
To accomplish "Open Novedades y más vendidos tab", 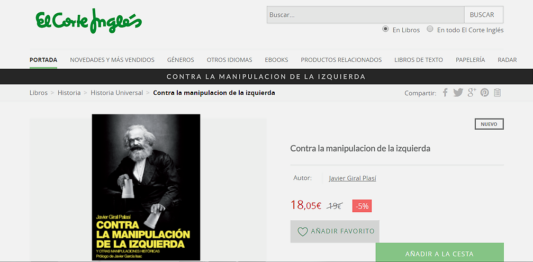I will pyautogui.click(x=112, y=60).
